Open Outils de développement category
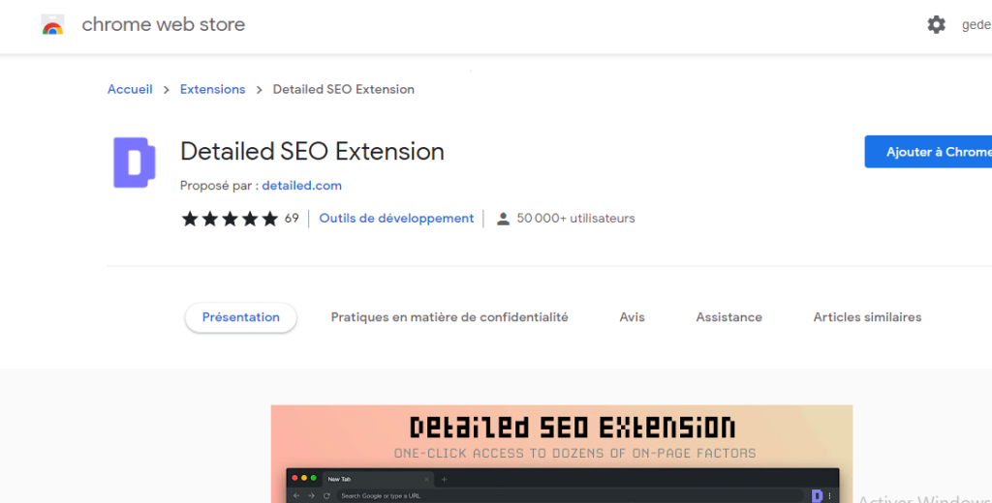This screenshot has width=992, height=503. (396, 218)
